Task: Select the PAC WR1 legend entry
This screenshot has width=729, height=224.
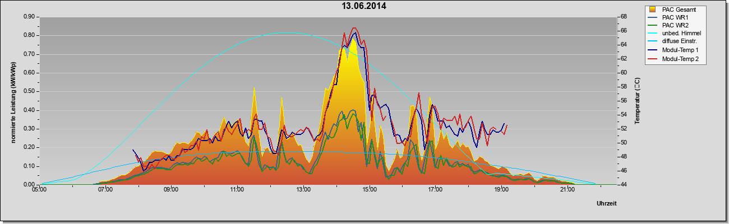Action: (675, 17)
